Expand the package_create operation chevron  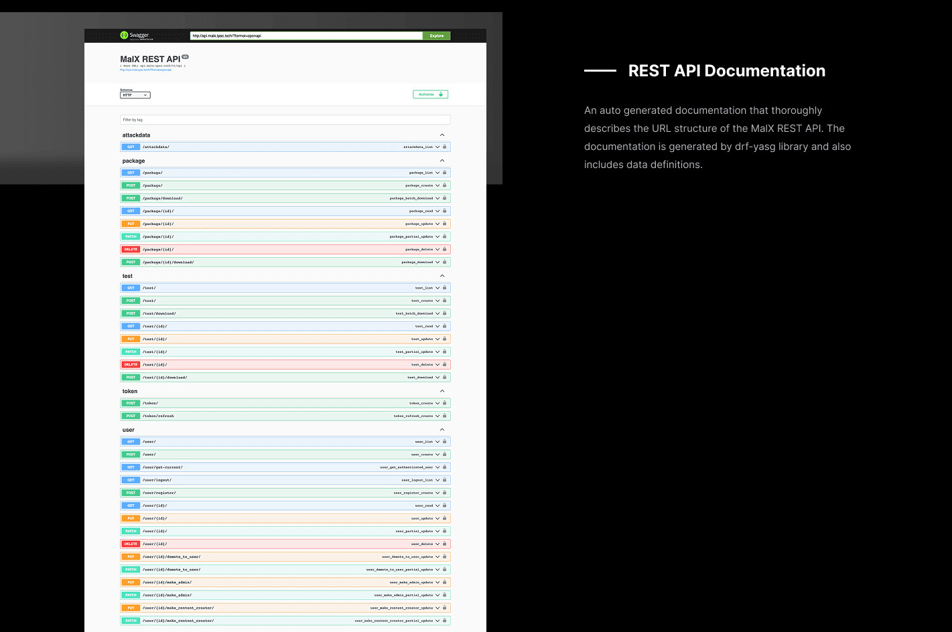pyautogui.click(x=437, y=185)
